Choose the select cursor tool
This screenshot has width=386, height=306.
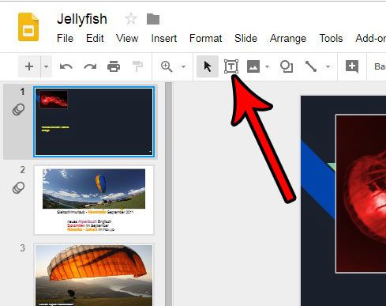[208, 66]
